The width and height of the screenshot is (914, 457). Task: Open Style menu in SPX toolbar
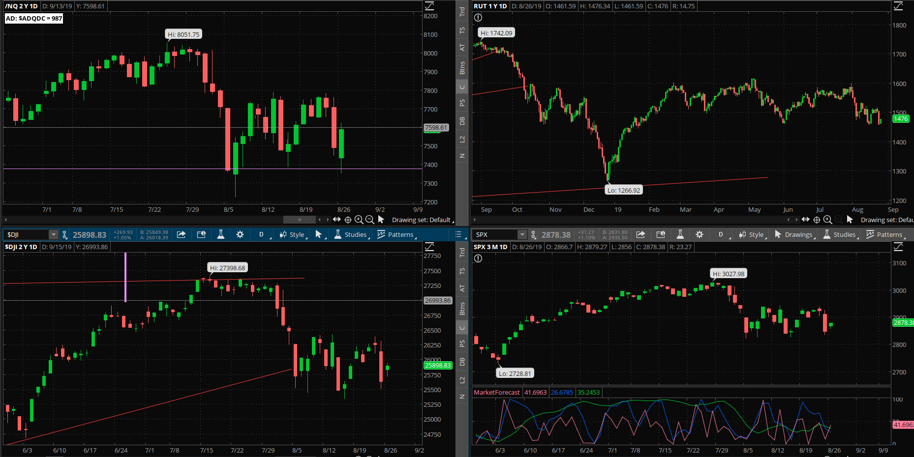point(752,234)
